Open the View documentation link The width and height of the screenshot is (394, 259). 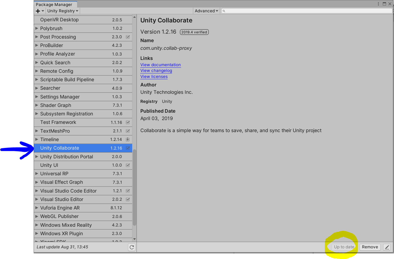[x=161, y=65]
